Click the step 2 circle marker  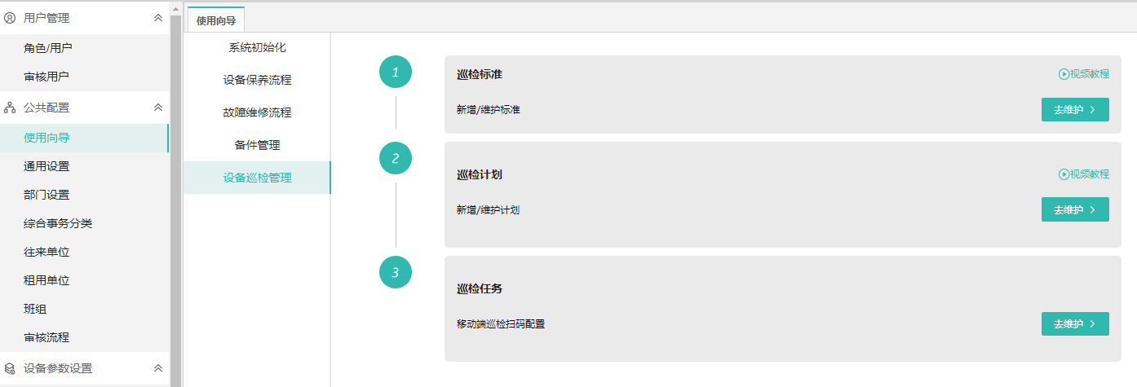(x=396, y=158)
